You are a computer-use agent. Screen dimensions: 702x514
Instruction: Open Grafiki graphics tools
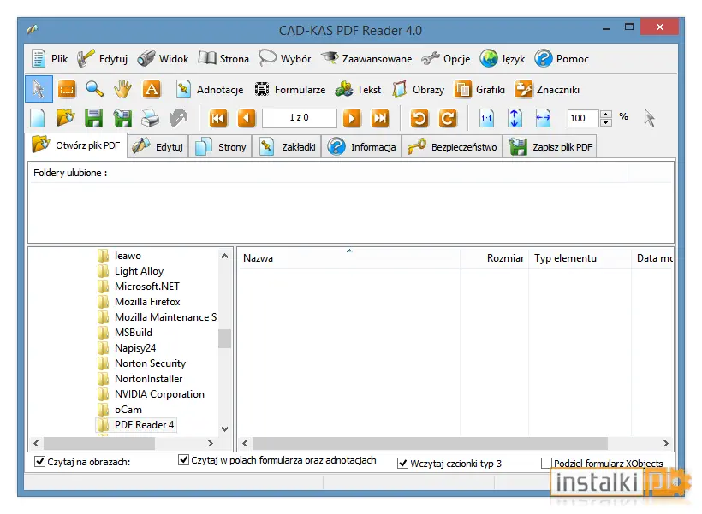(479, 90)
